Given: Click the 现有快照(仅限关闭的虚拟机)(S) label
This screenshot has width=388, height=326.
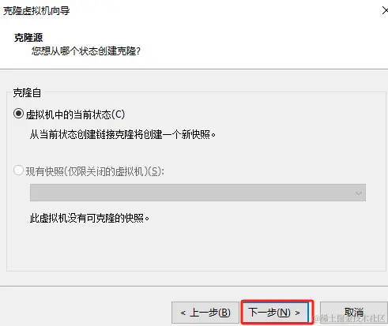Looking at the screenshot, I should tap(95, 171).
